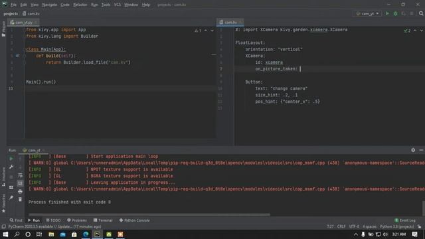Open the File menu
The width and height of the screenshot is (425, 239).
coord(13,5)
